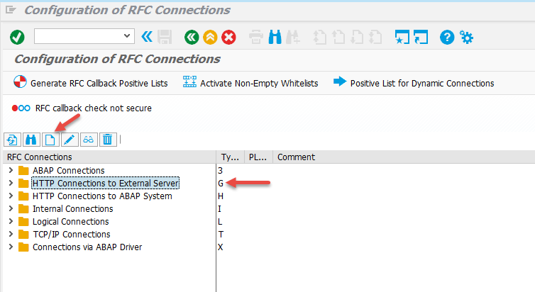Screen dimensions: 535x292
Task: Click the green Back arrow icon
Action: click(x=191, y=37)
